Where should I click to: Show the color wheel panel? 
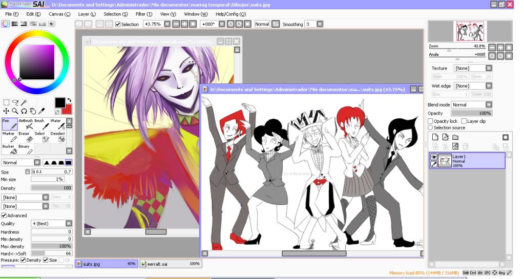click(5, 24)
